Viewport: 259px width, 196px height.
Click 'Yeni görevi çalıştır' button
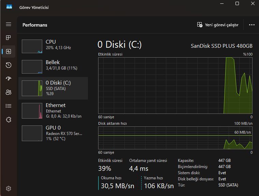(218, 25)
